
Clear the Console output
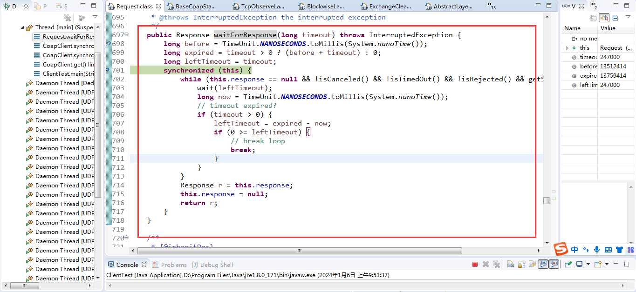click(511, 265)
